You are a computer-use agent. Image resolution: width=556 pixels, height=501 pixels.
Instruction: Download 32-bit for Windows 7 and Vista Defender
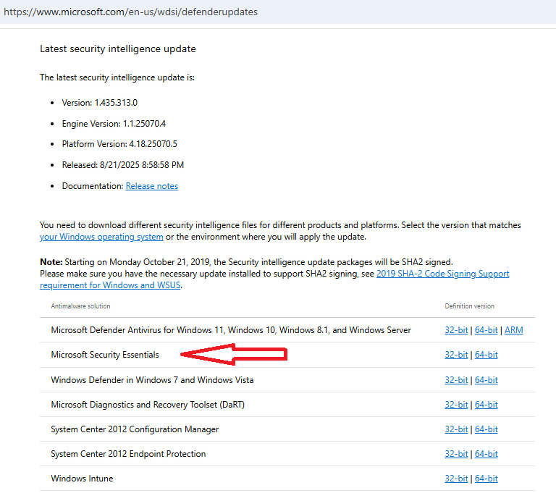tap(456, 380)
